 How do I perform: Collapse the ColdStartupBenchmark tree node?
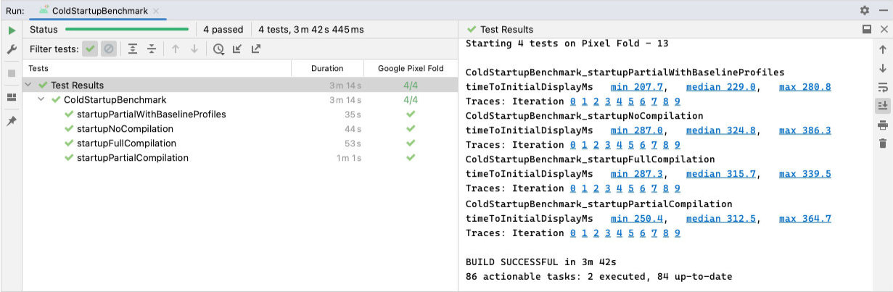[x=41, y=100]
